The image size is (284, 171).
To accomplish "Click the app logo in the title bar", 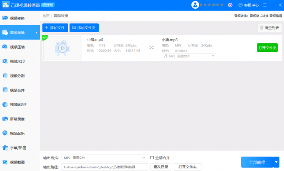I will tap(6, 5).
